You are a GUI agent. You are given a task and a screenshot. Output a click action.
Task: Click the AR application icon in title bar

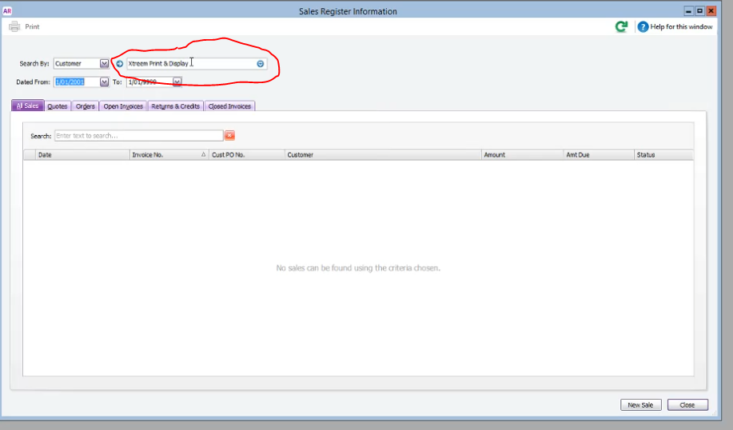pyautogui.click(x=7, y=10)
